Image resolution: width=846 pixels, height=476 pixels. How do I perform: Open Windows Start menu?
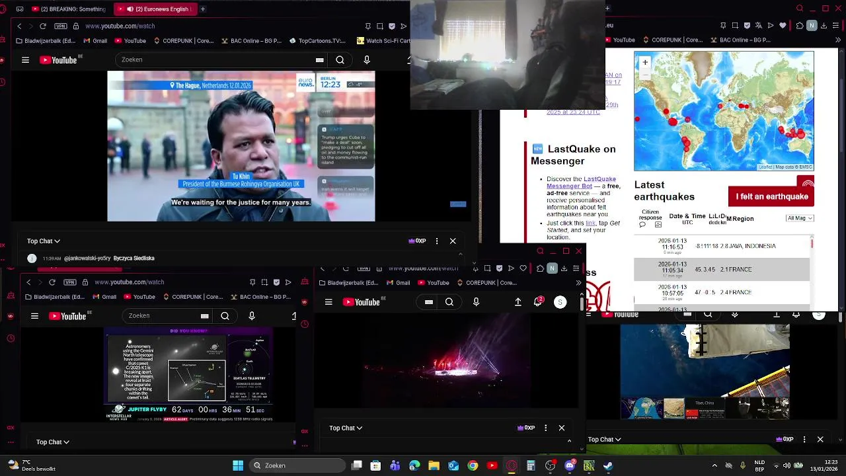coord(238,466)
